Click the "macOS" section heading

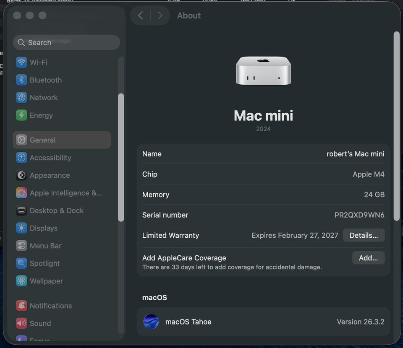pyautogui.click(x=155, y=297)
